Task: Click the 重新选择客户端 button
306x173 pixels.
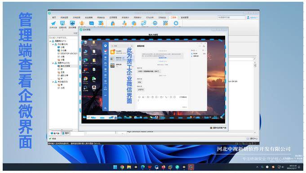Action: tap(218, 128)
